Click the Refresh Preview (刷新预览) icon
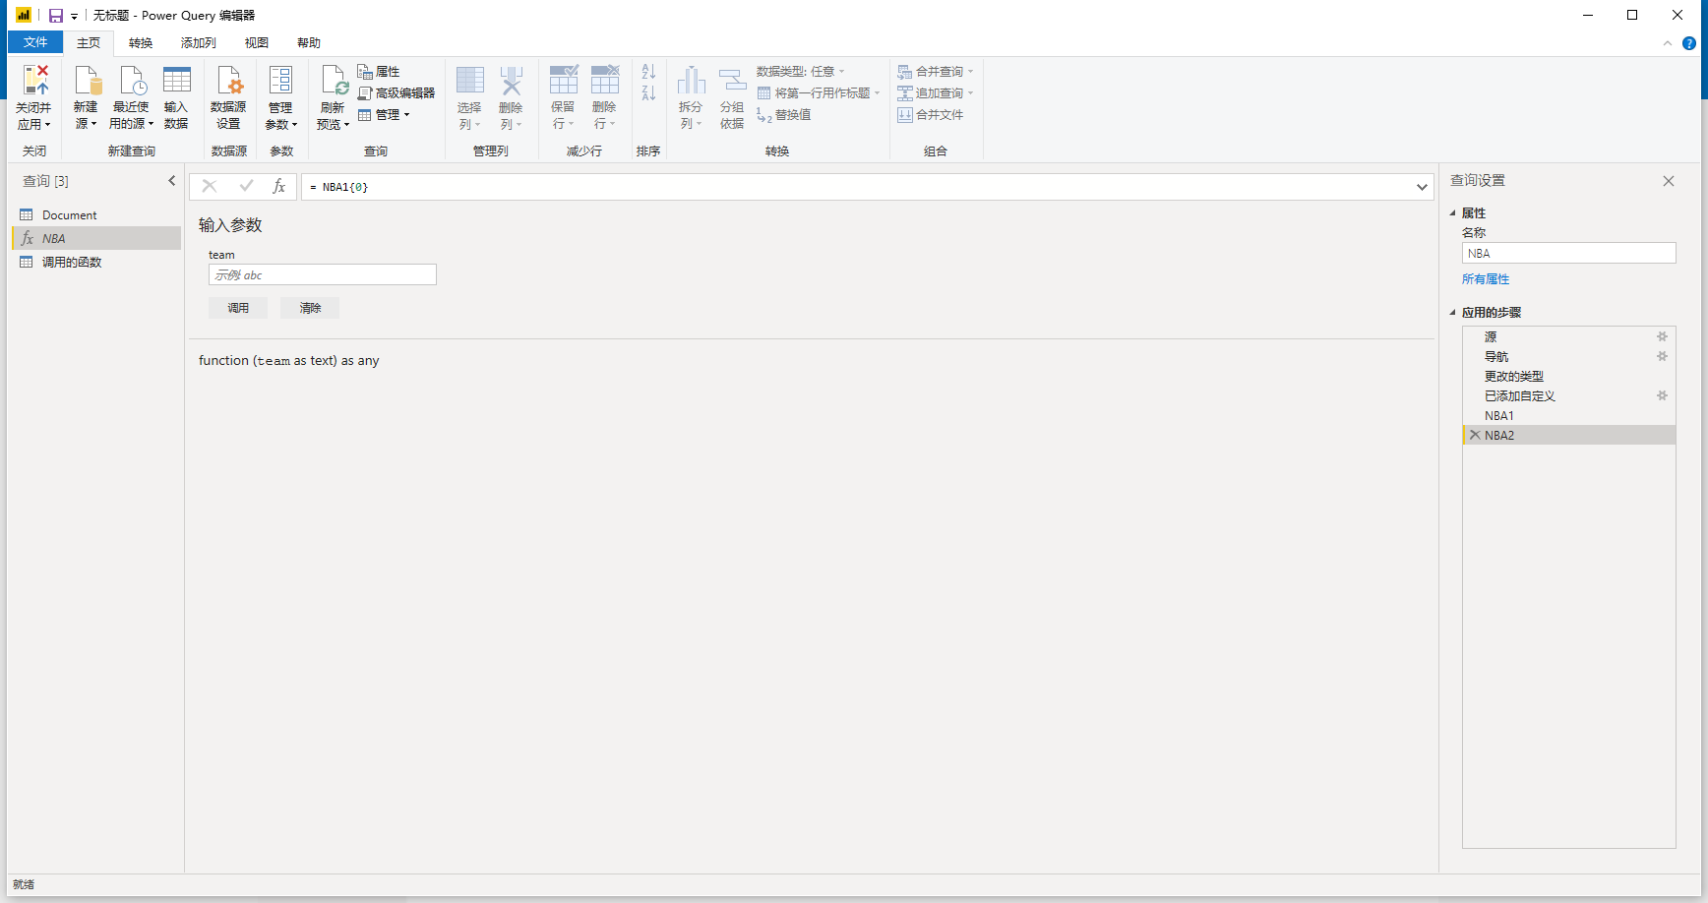This screenshot has height=903, width=1708. point(334,80)
